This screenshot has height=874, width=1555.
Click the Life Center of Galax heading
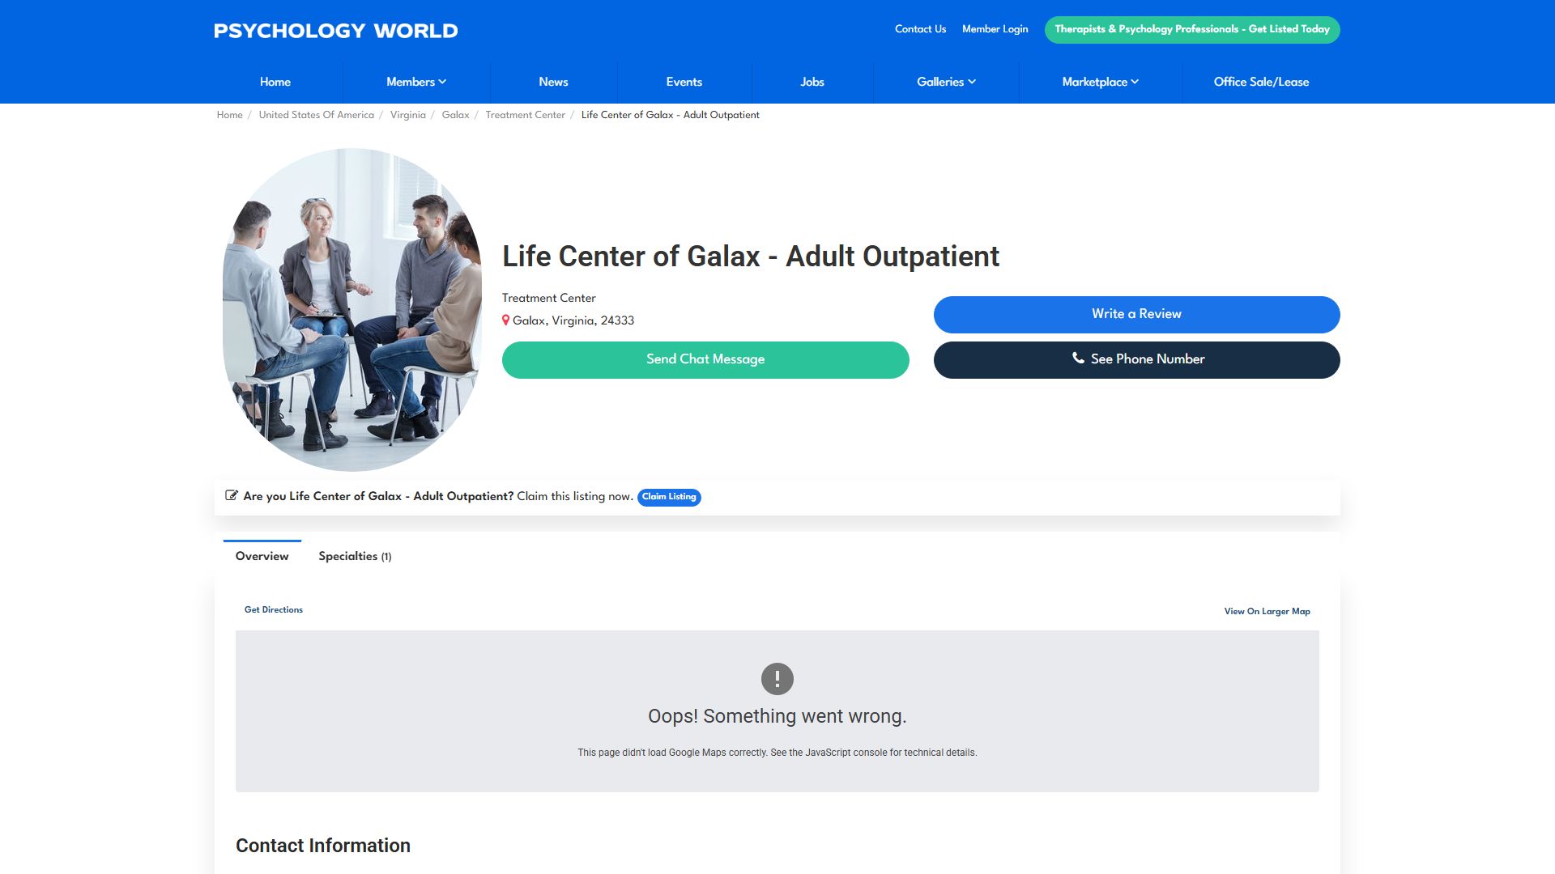(x=750, y=256)
